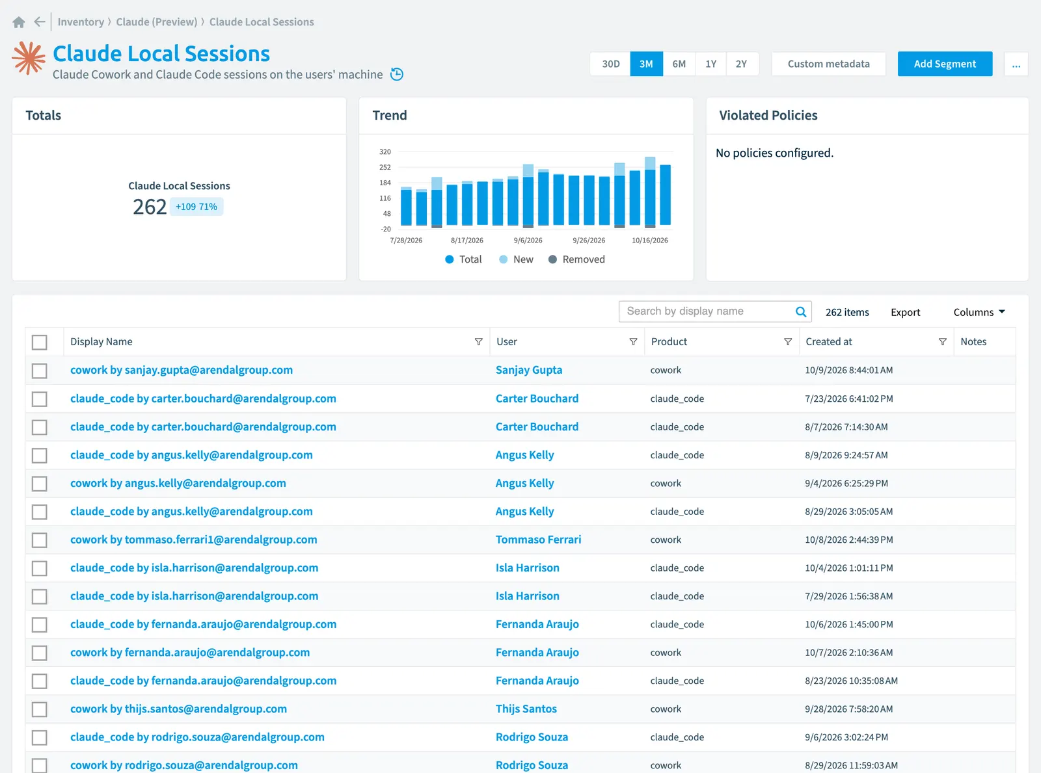Switch the time range to 30D
The image size is (1041, 773).
click(610, 64)
